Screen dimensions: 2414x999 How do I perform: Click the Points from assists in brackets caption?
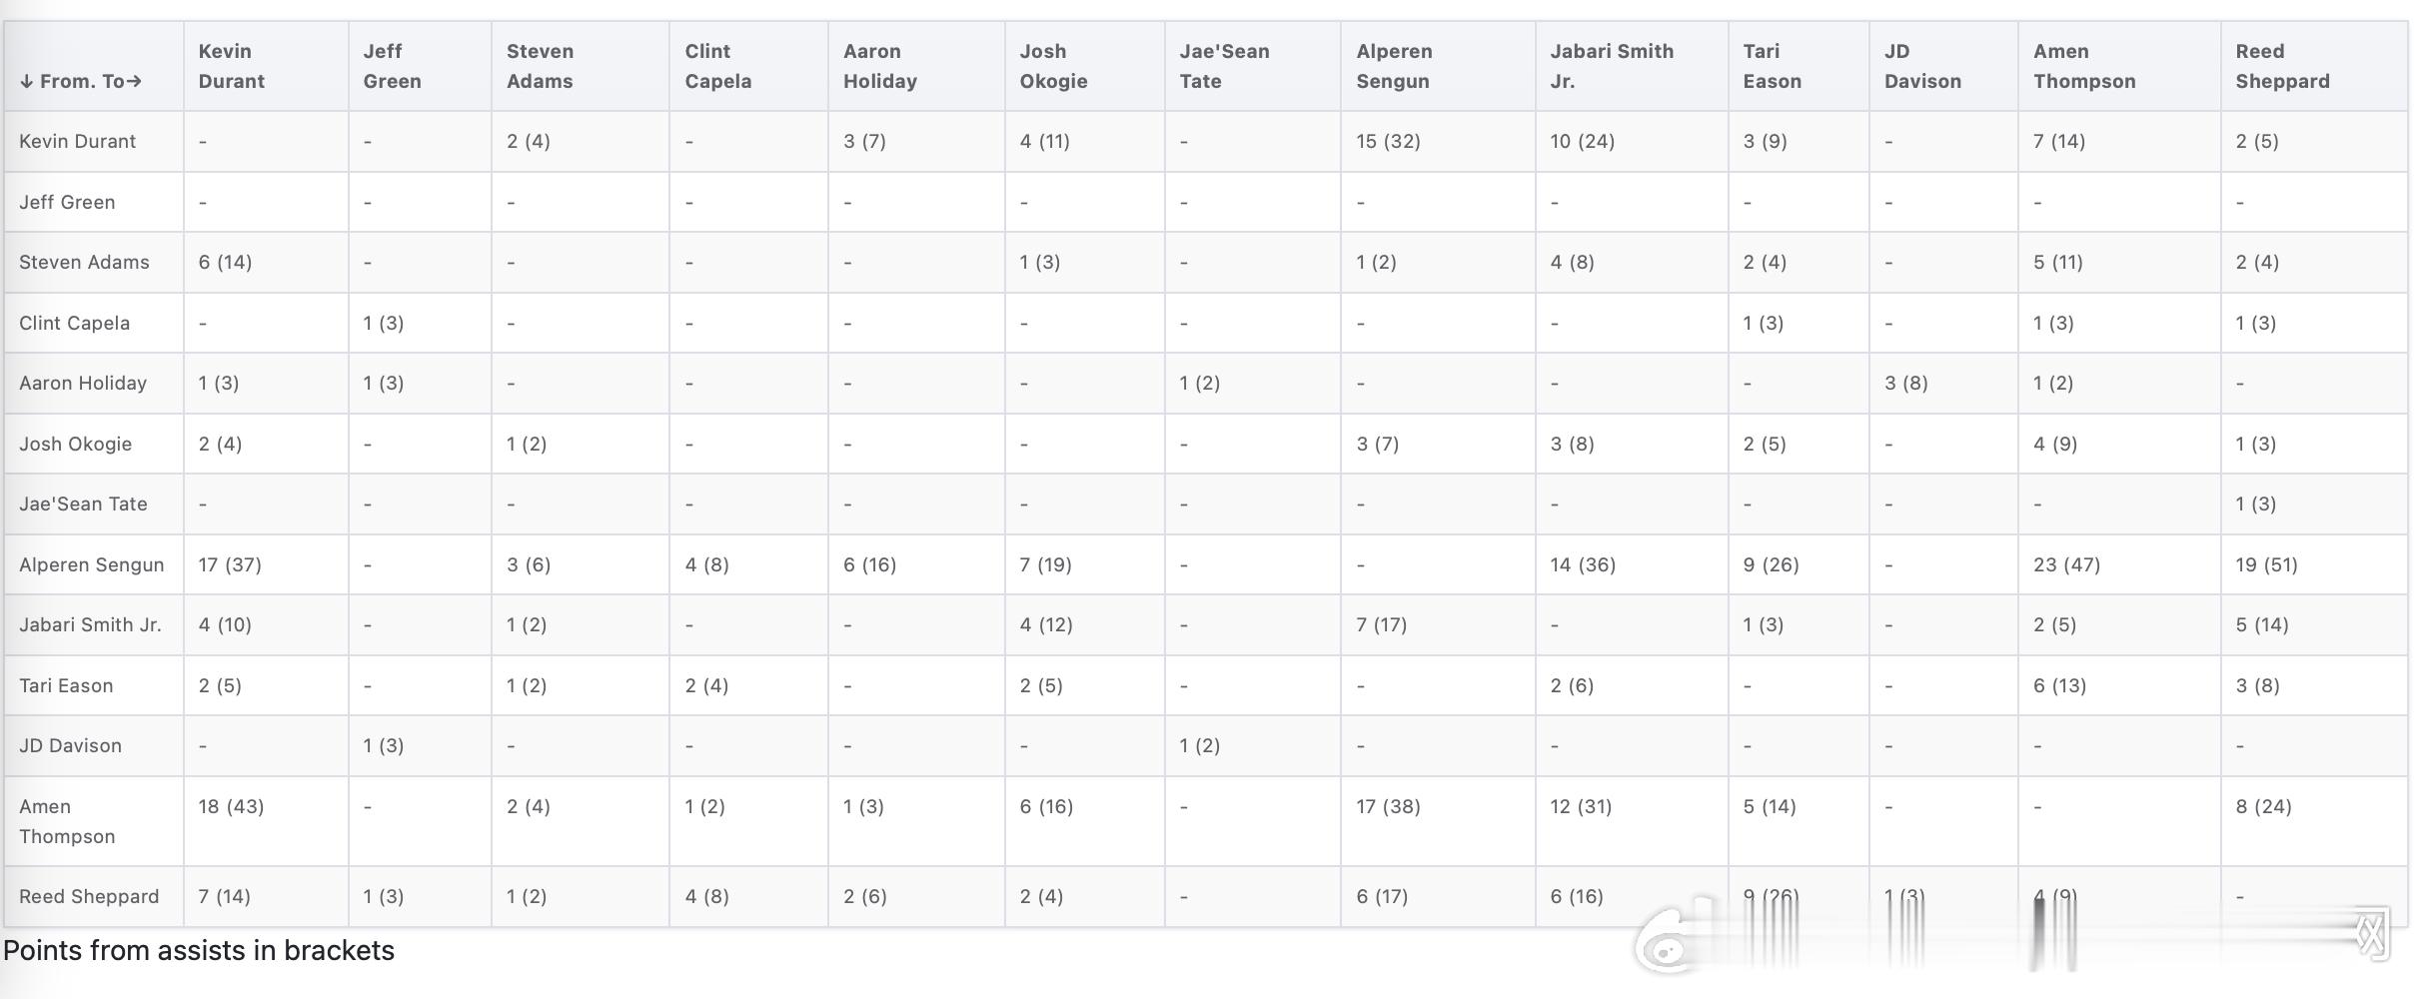pyautogui.click(x=199, y=950)
